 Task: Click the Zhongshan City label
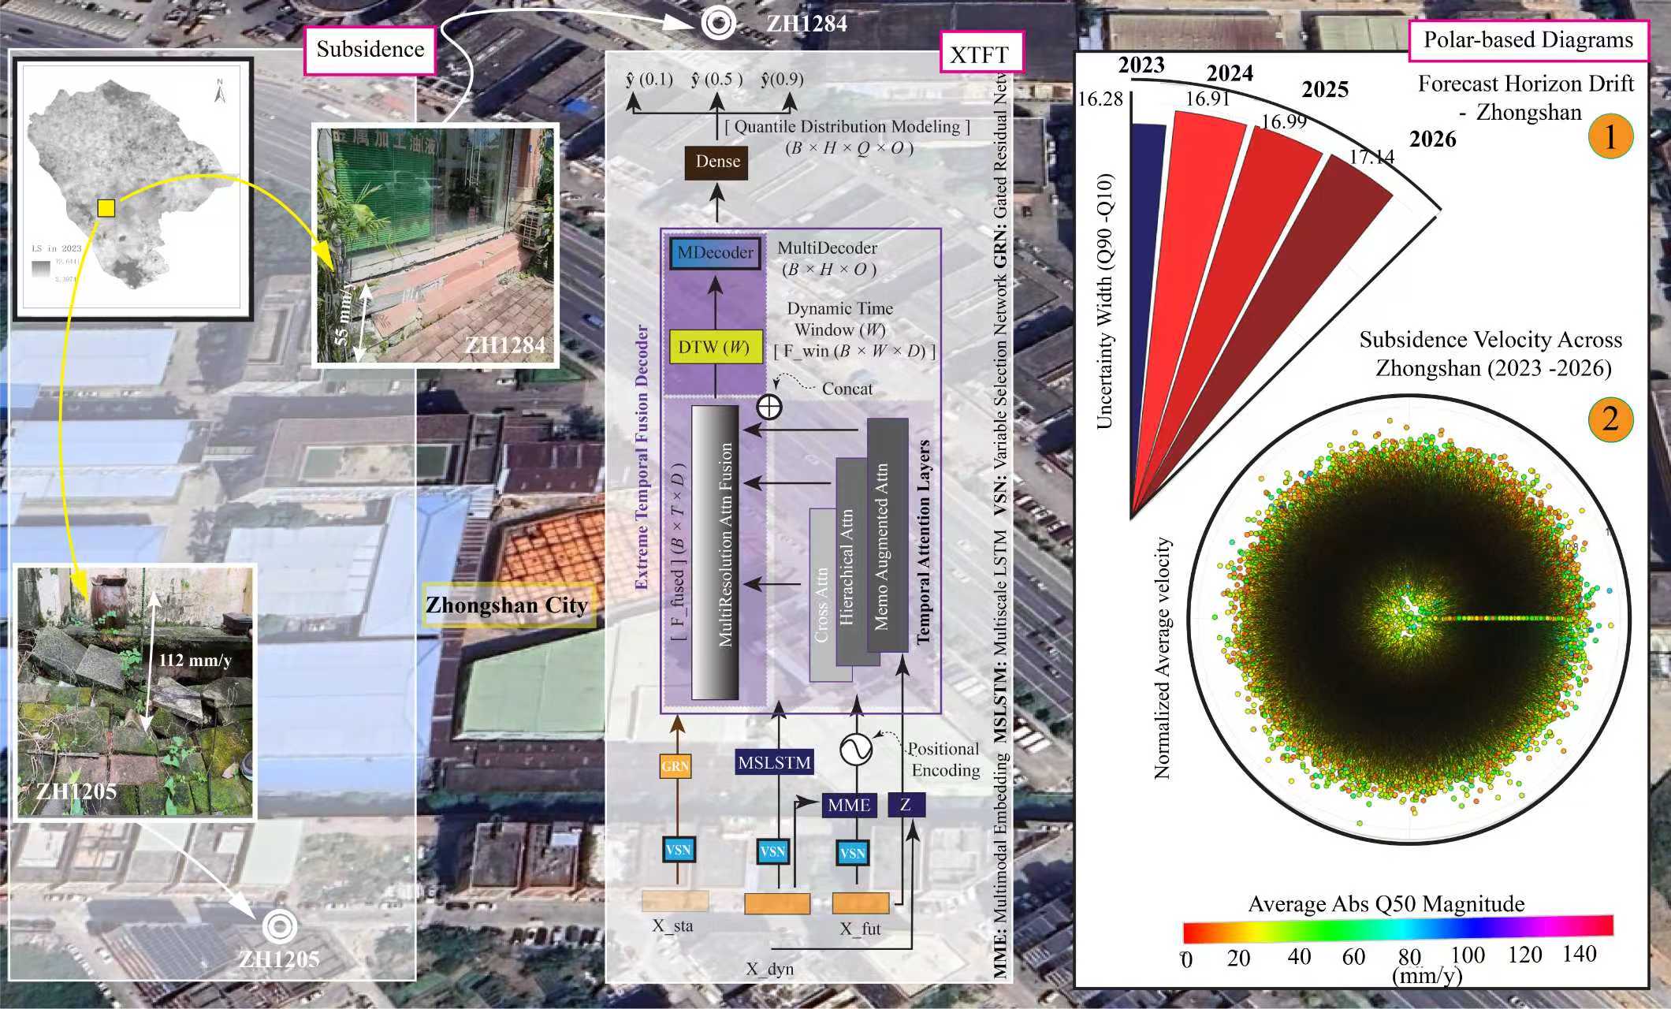[x=507, y=605]
